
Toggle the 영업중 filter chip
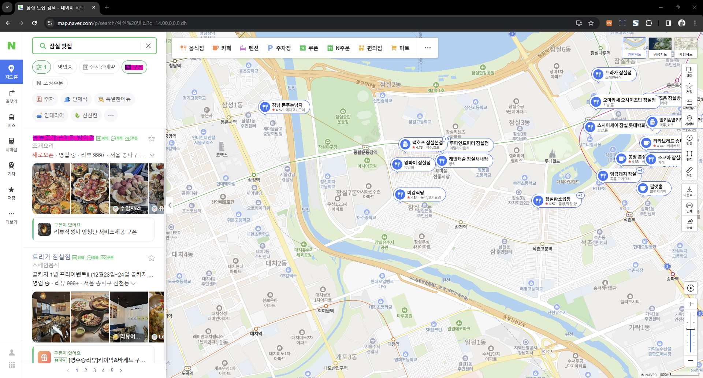point(65,67)
